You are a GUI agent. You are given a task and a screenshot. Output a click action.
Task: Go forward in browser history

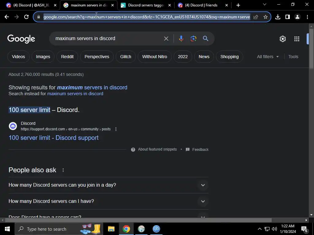pos(17,17)
